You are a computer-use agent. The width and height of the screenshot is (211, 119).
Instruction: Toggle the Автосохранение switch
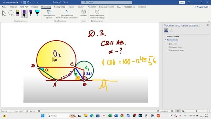(x=19, y=2)
